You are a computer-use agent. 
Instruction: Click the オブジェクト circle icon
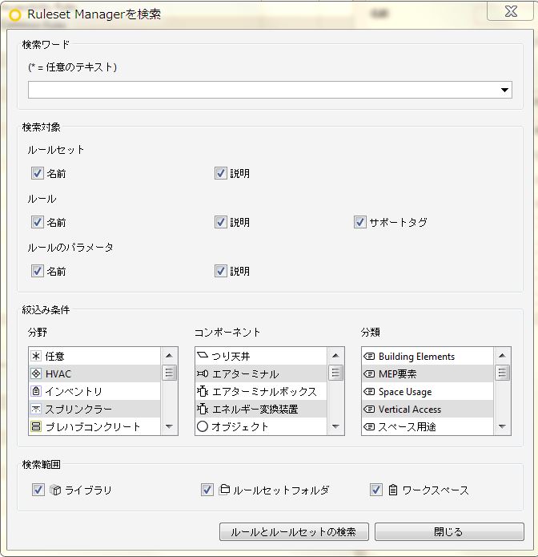pyautogui.click(x=203, y=426)
